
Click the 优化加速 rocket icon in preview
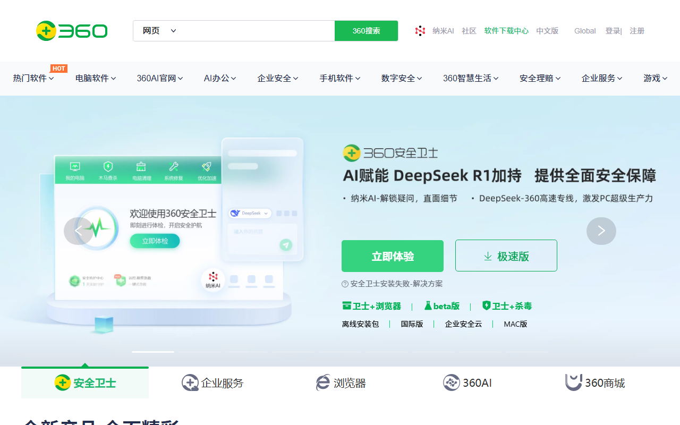[207, 166]
